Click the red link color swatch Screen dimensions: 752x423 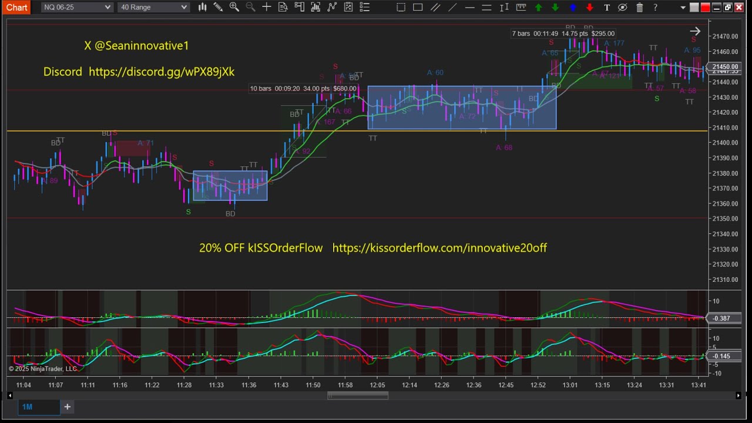706,7
